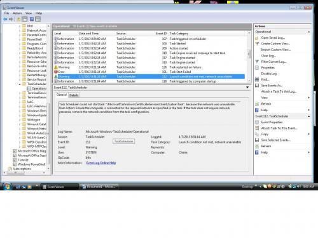Click Find in the Actions pane
The height and width of the screenshot is (238, 318).
pyautogui.click(x=265, y=79)
